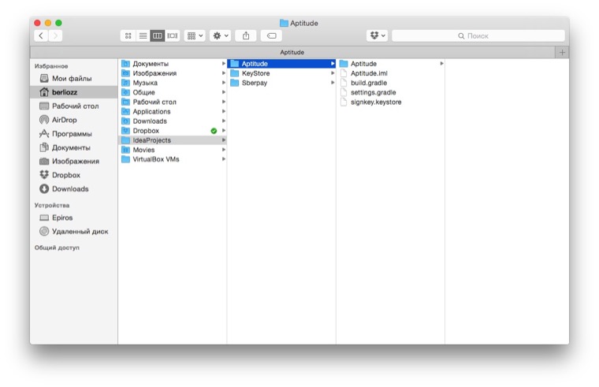
Task: Expand the arrow next to Movies
Action: 224,150
